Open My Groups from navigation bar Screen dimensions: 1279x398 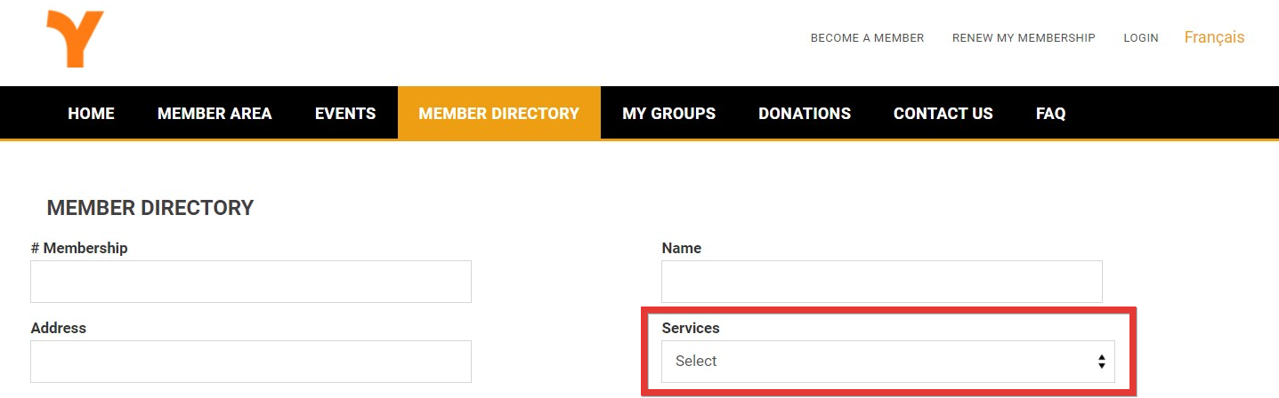(x=668, y=114)
